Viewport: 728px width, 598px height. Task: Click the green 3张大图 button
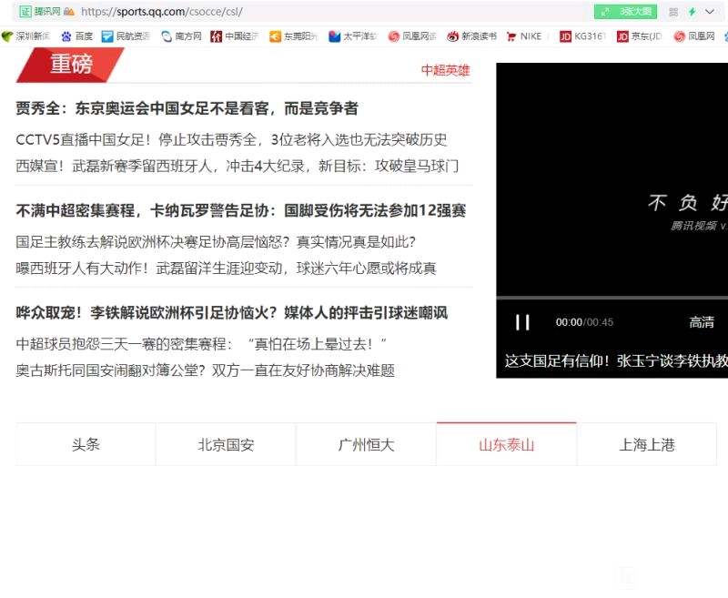625,12
